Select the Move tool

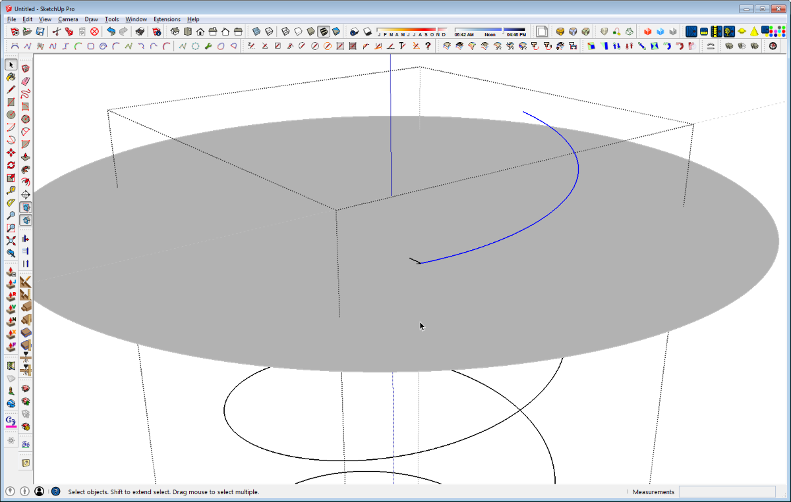coord(11,153)
